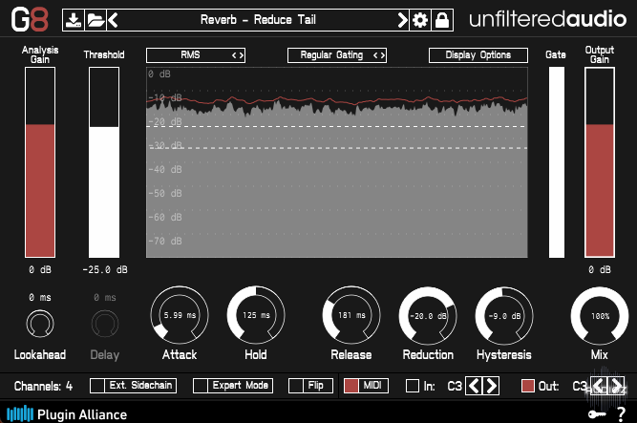Click the -25.0 dB threshold value

pos(105,270)
